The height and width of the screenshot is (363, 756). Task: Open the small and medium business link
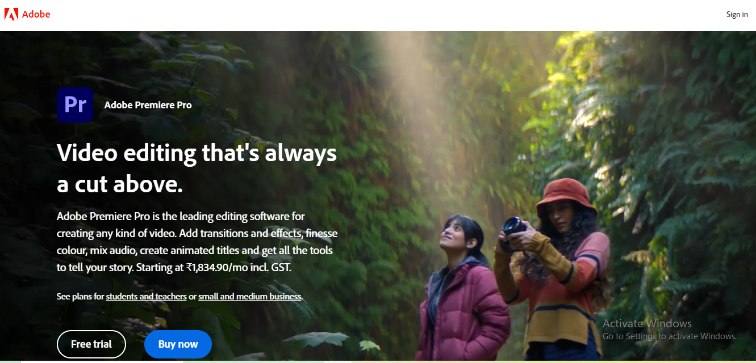tap(250, 297)
